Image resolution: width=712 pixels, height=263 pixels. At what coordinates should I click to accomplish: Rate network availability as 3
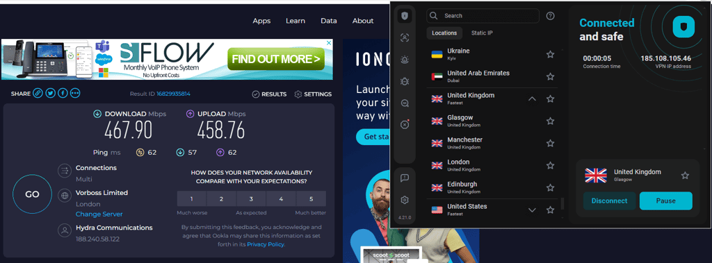coord(251,198)
